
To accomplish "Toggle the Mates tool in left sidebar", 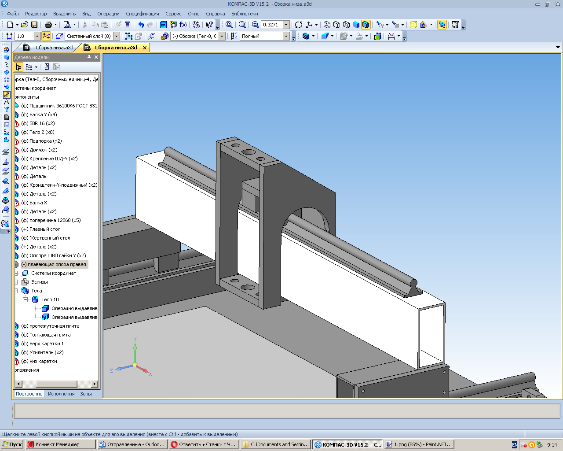I will (x=7, y=95).
